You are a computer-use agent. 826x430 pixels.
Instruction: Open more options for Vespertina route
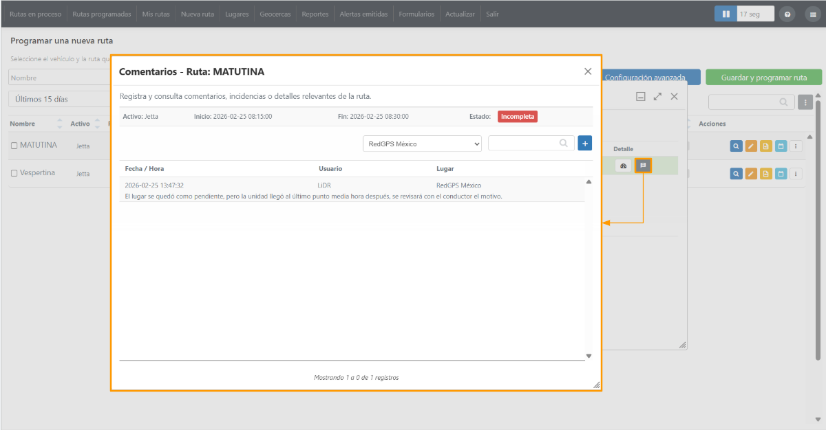[x=796, y=173]
